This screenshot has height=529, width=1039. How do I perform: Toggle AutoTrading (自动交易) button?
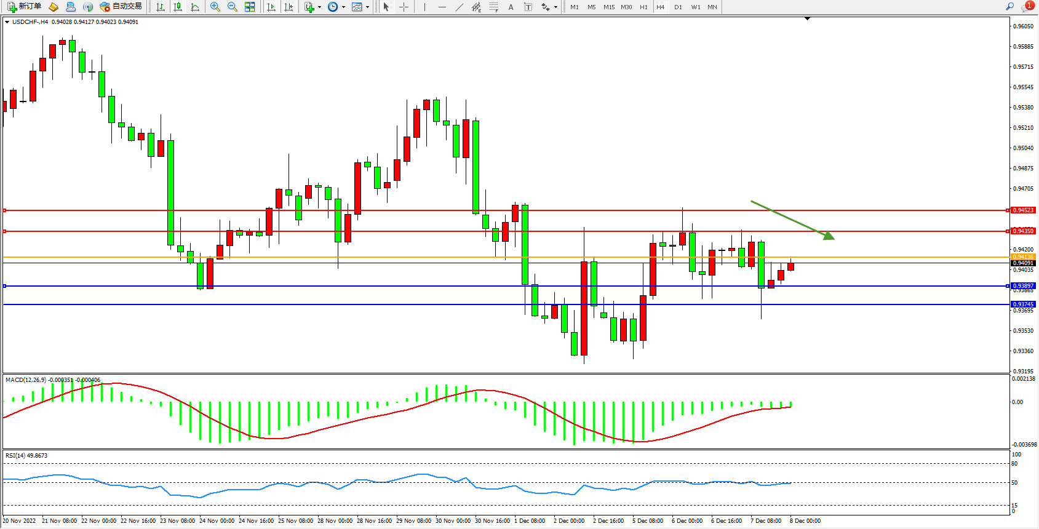(x=121, y=7)
